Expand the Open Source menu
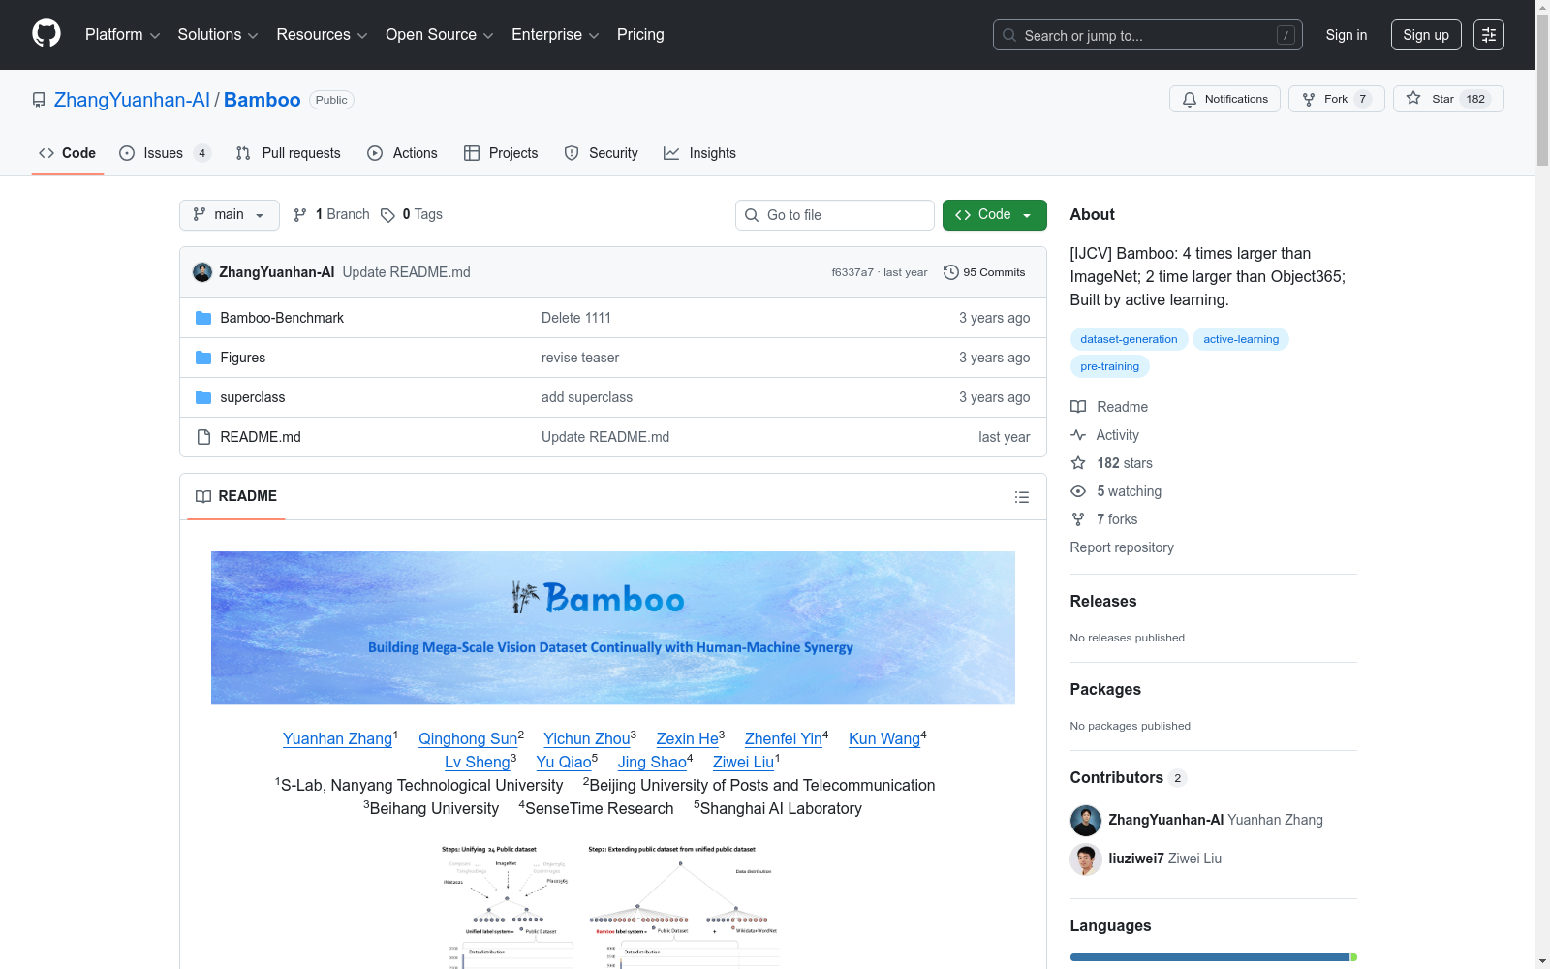1550x969 pixels. (440, 35)
